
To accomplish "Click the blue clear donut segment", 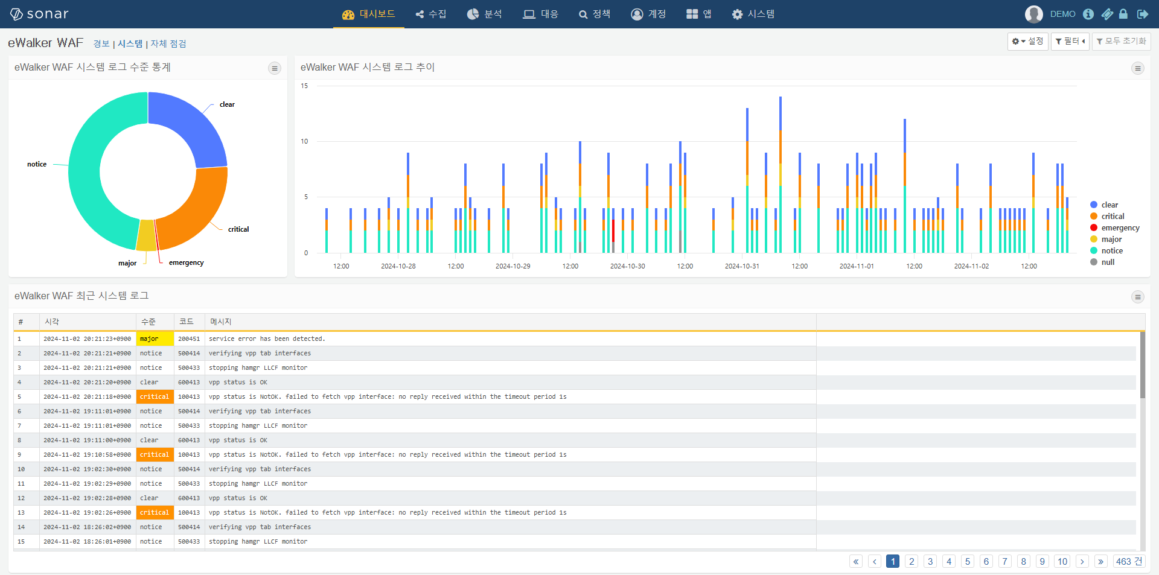I will (x=193, y=125).
